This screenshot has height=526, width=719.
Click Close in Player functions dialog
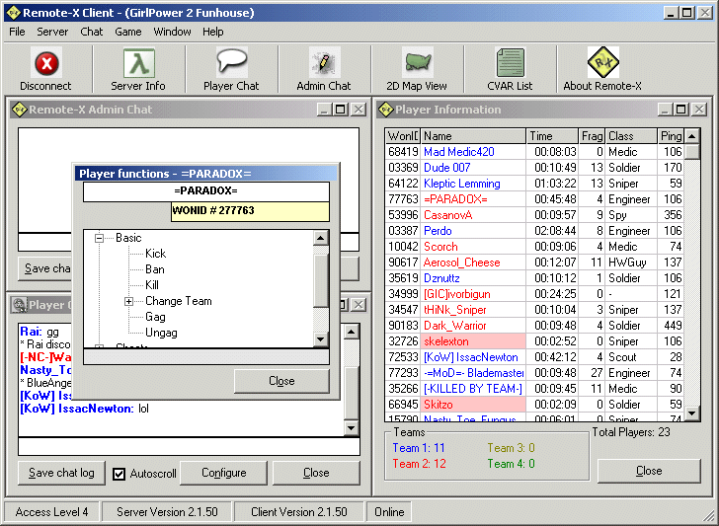(x=281, y=381)
